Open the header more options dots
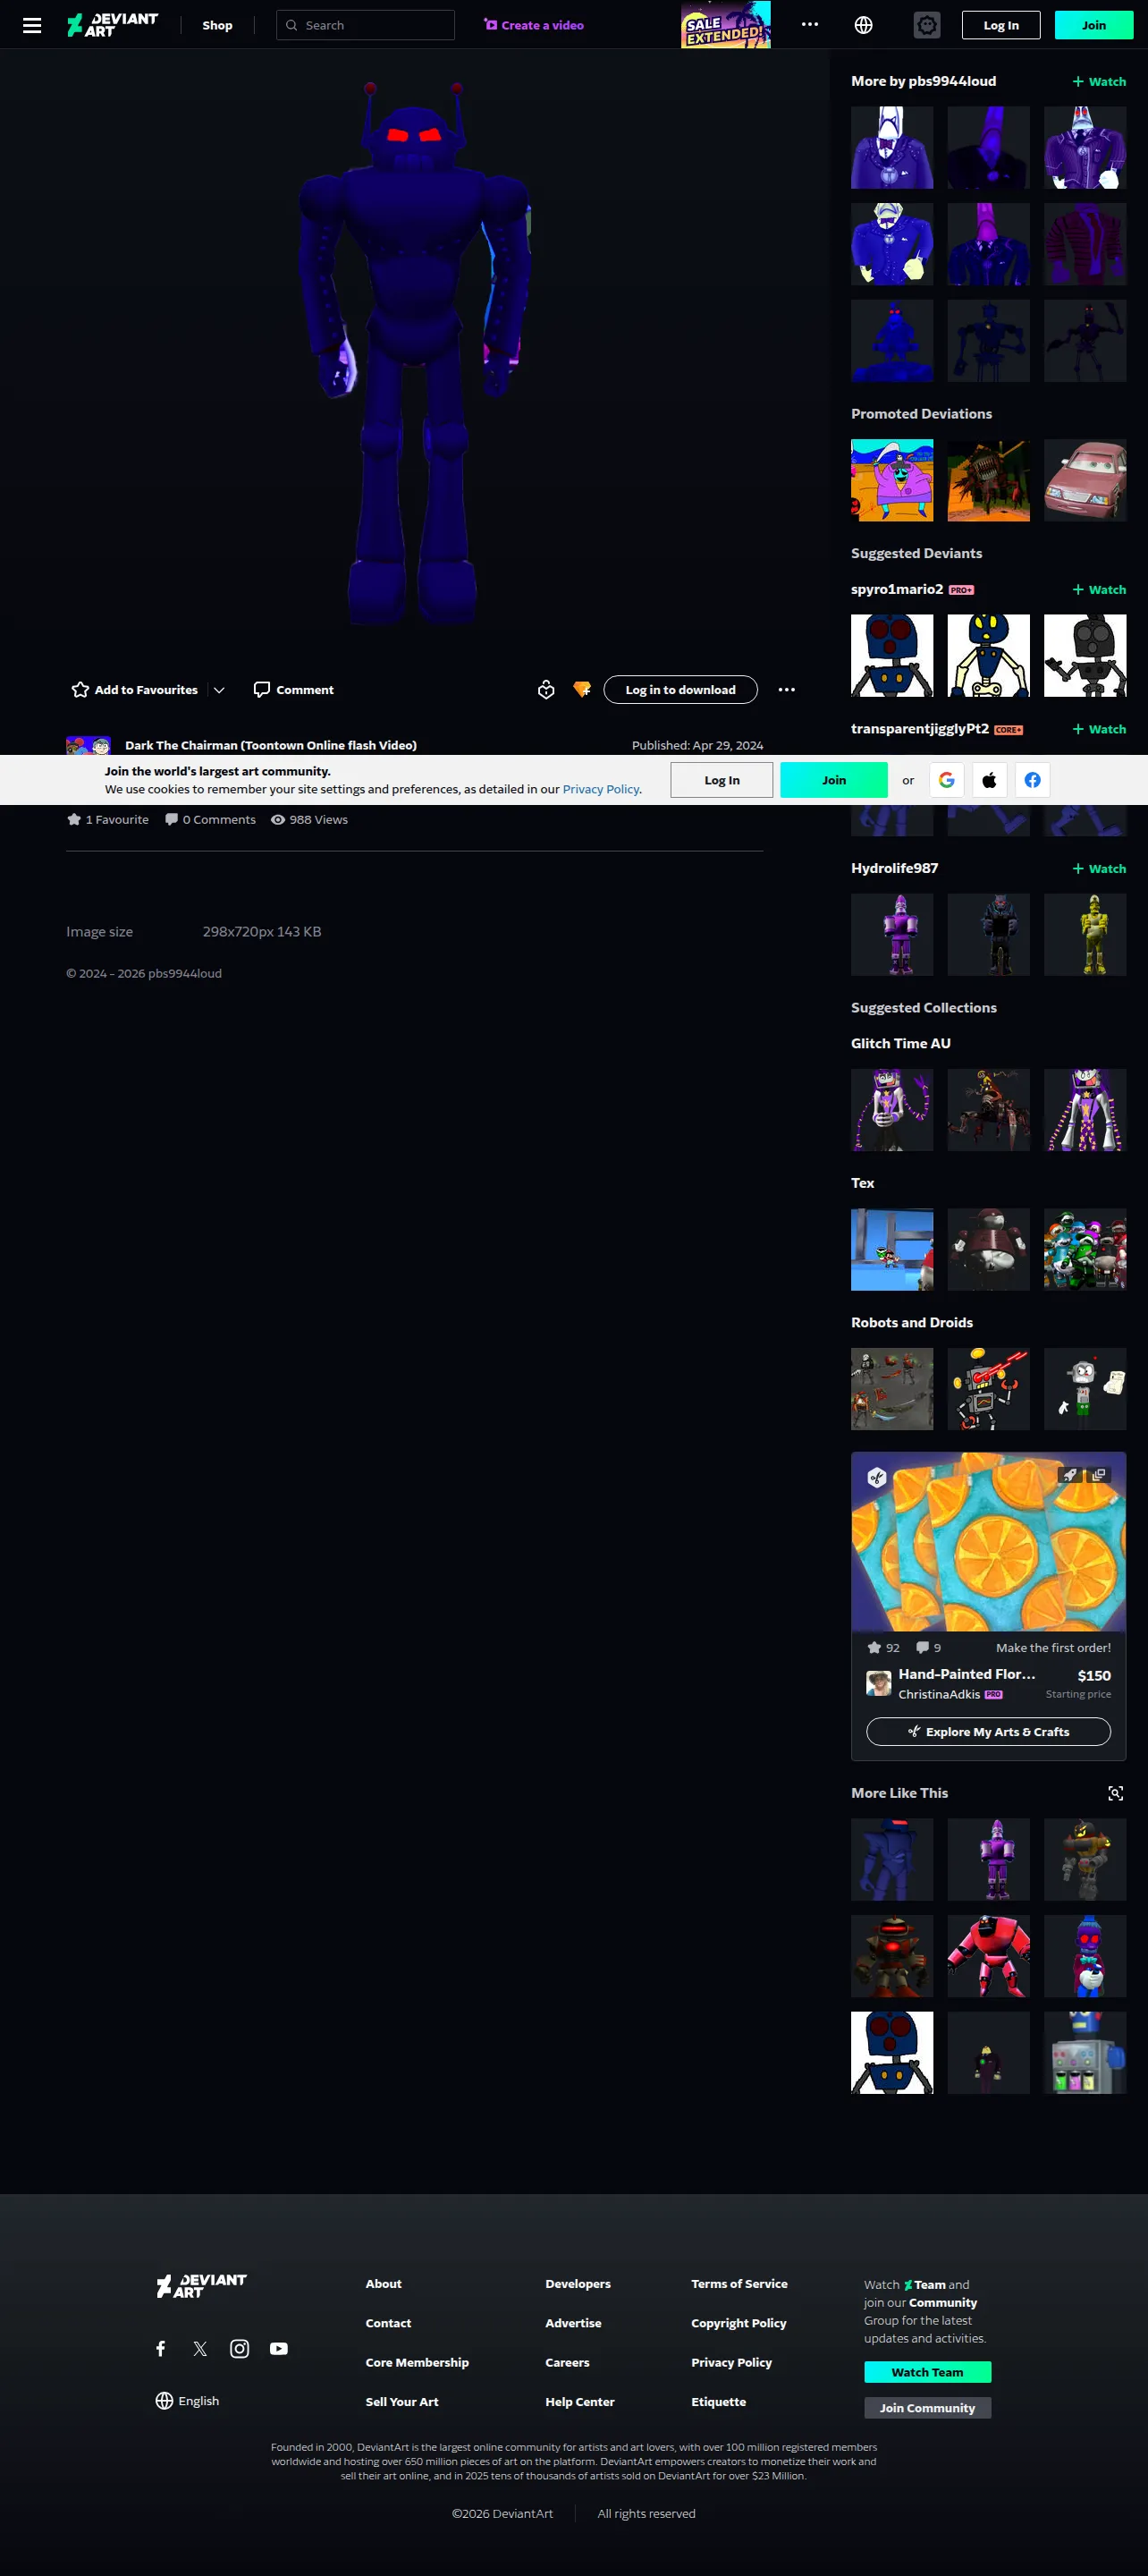 tap(810, 25)
